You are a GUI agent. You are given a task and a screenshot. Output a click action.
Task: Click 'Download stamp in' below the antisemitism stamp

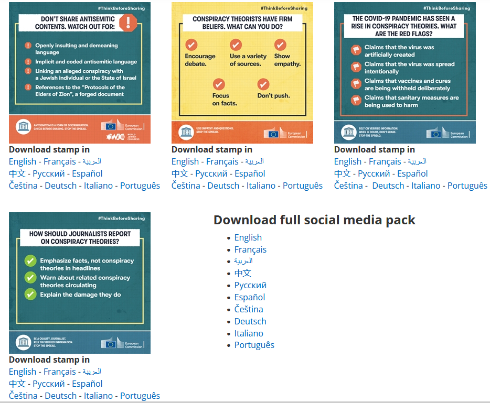point(49,149)
